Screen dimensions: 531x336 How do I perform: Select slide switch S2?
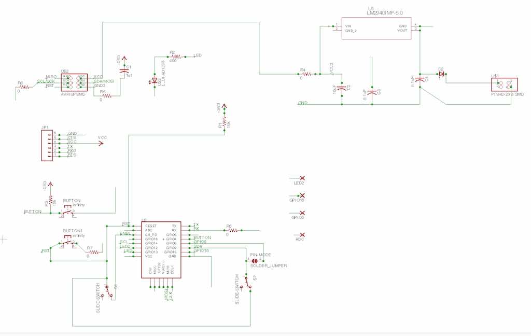pos(247,283)
